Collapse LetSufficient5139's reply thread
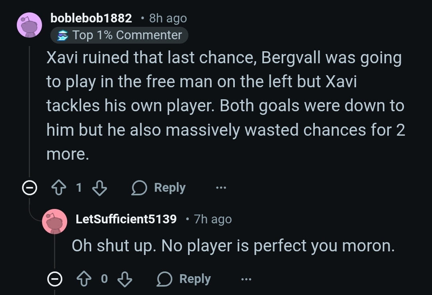 pos(54,279)
